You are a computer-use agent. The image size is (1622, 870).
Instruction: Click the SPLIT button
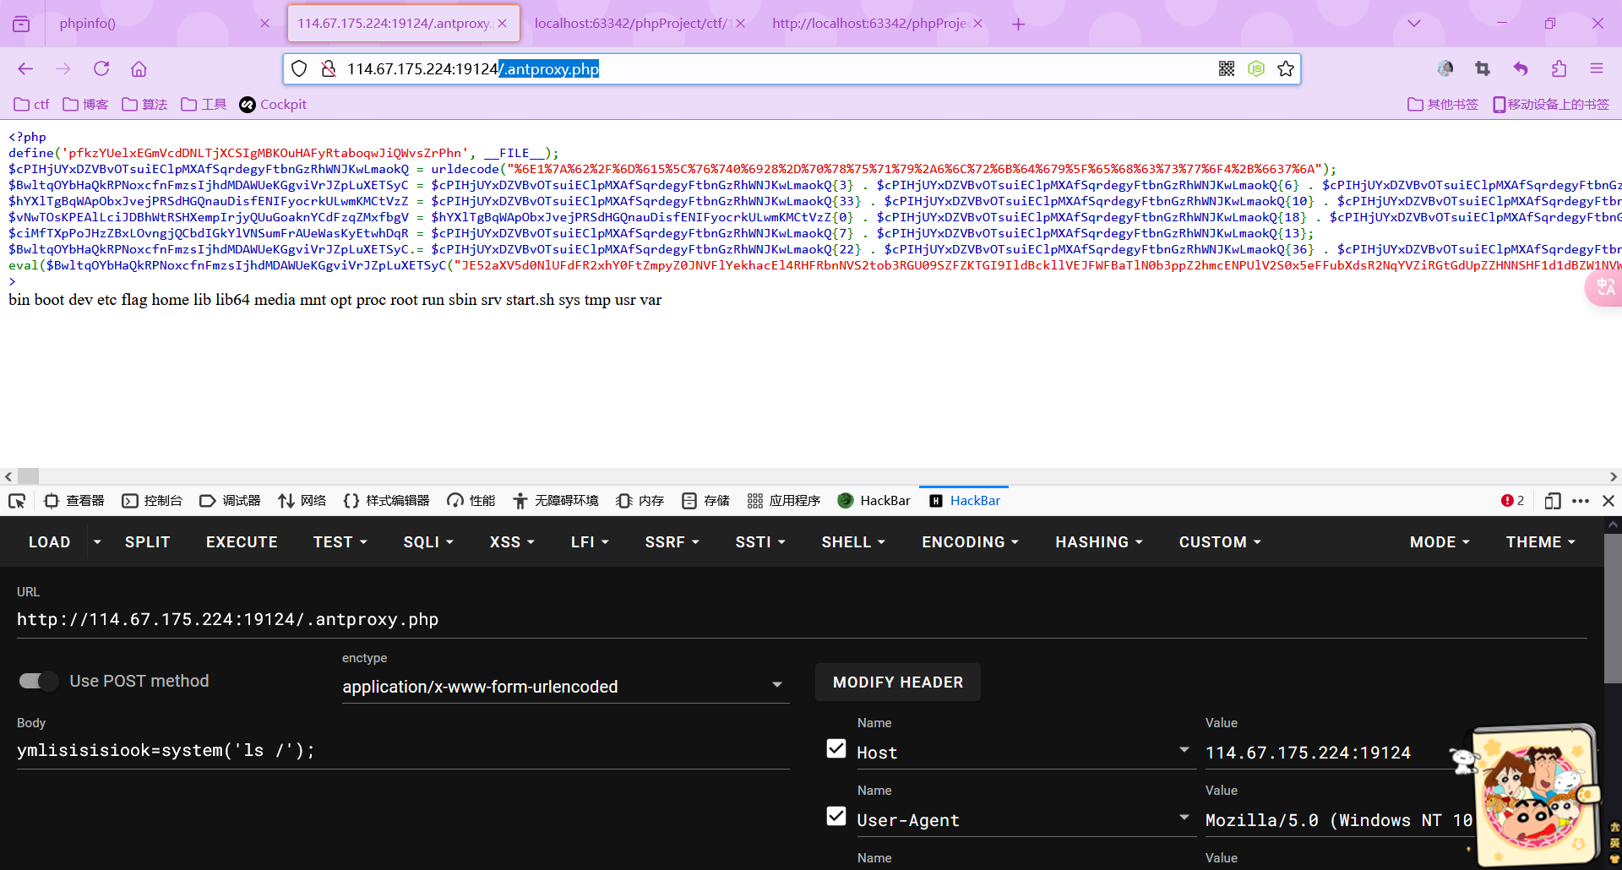148,542
